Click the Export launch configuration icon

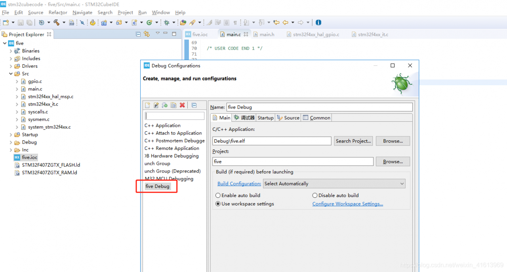tap(165, 105)
